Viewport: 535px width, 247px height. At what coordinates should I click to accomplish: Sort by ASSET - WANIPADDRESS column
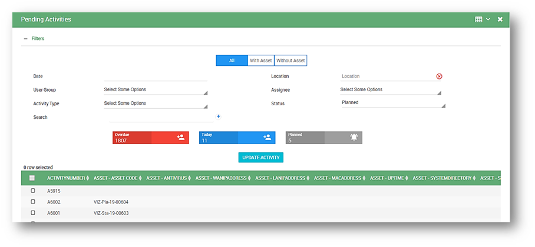(223, 178)
